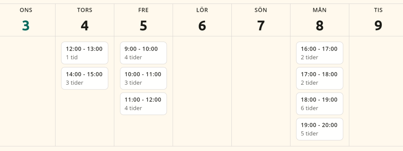This screenshot has width=403, height=151.
Task: Choose Friday 10:00 - 11:00 time slot
Action: click(x=143, y=78)
